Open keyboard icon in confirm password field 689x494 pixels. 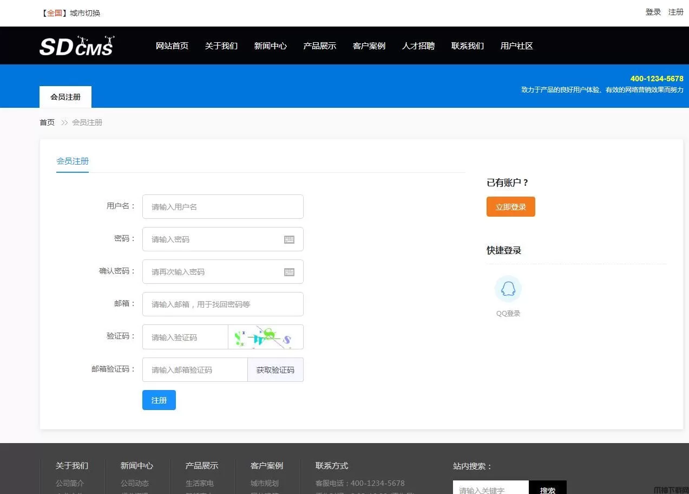pyautogui.click(x=289, y=272)
